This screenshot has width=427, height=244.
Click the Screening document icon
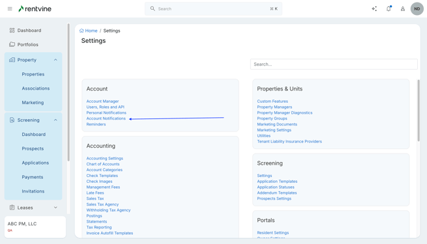12,120
